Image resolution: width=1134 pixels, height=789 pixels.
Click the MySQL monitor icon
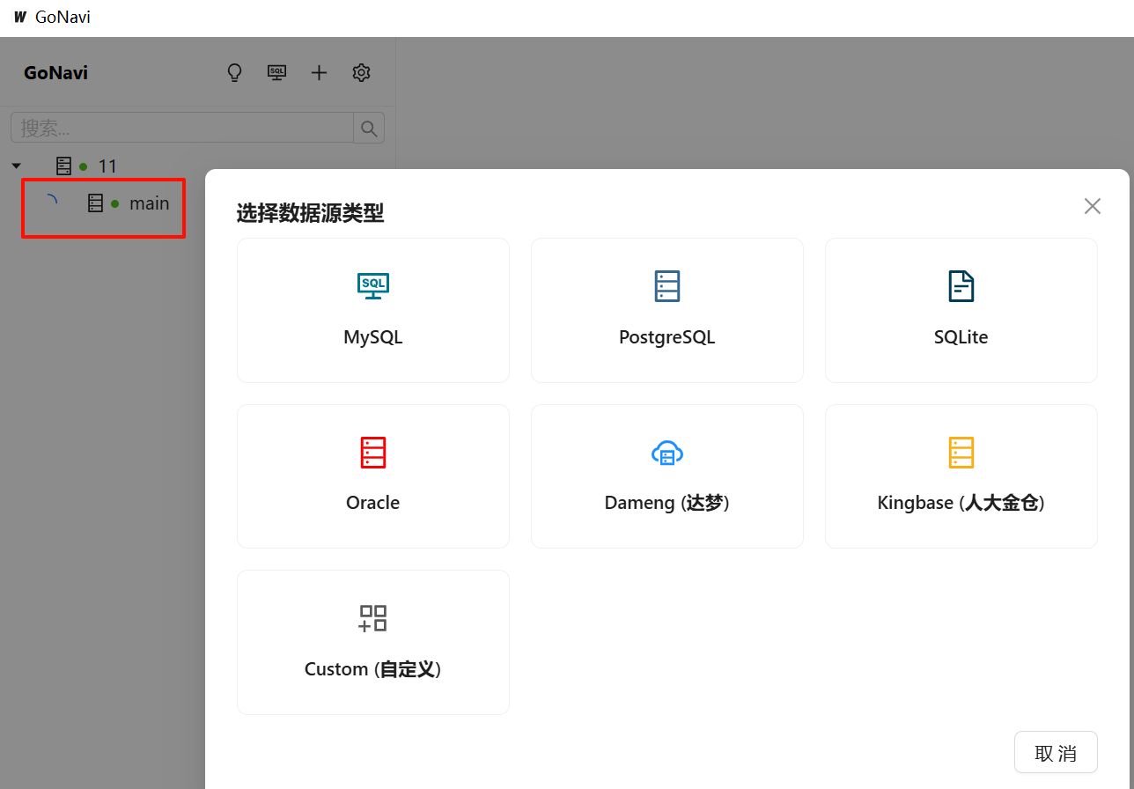pyautogui.click(x=373, y=286)
